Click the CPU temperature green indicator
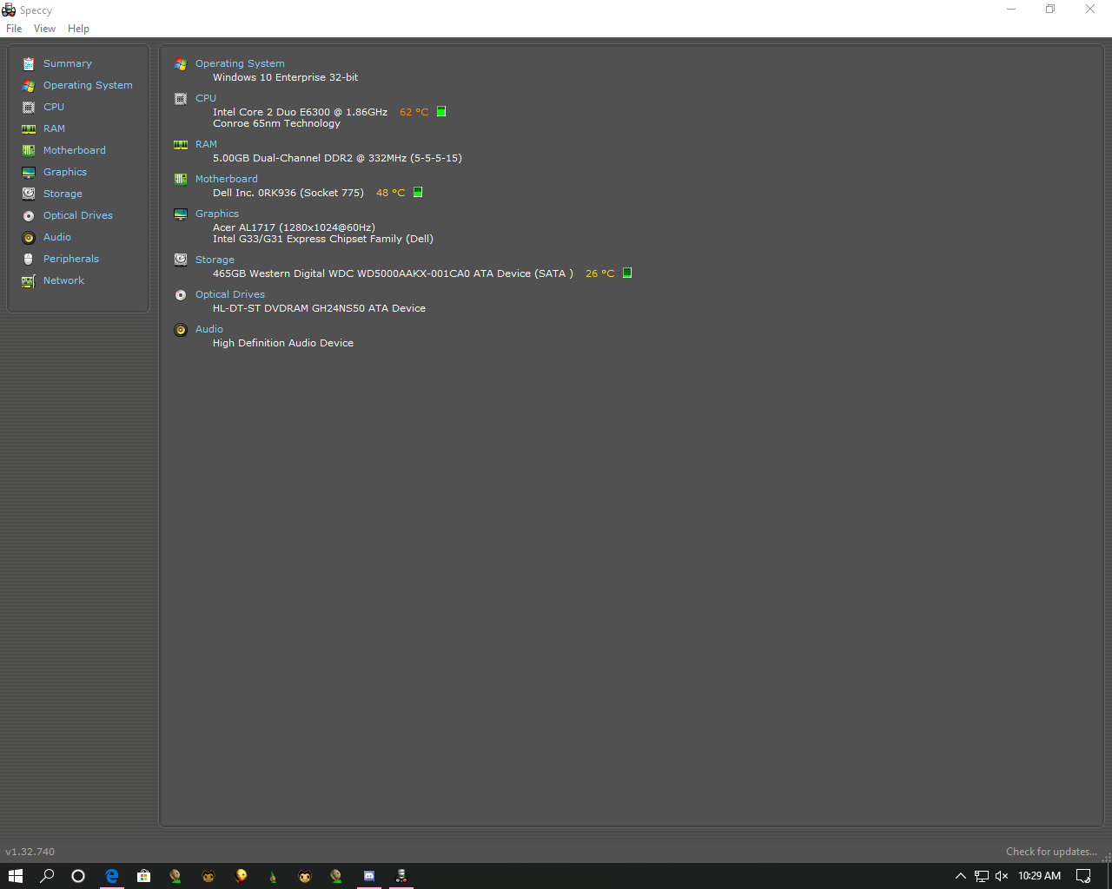This screenshot has height=889, width=1112. (x=441, y=111)
